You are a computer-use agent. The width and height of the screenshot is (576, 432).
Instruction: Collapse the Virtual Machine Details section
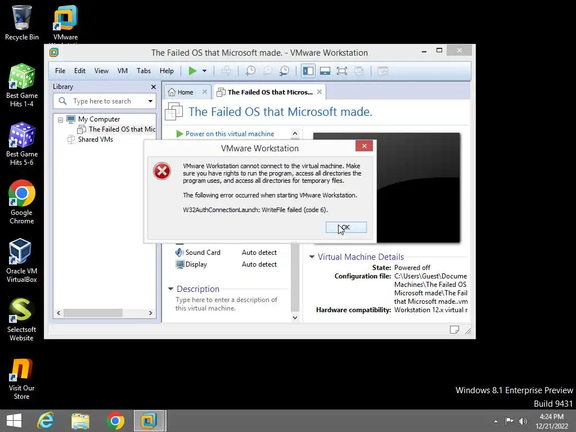(x=312, y=256)
